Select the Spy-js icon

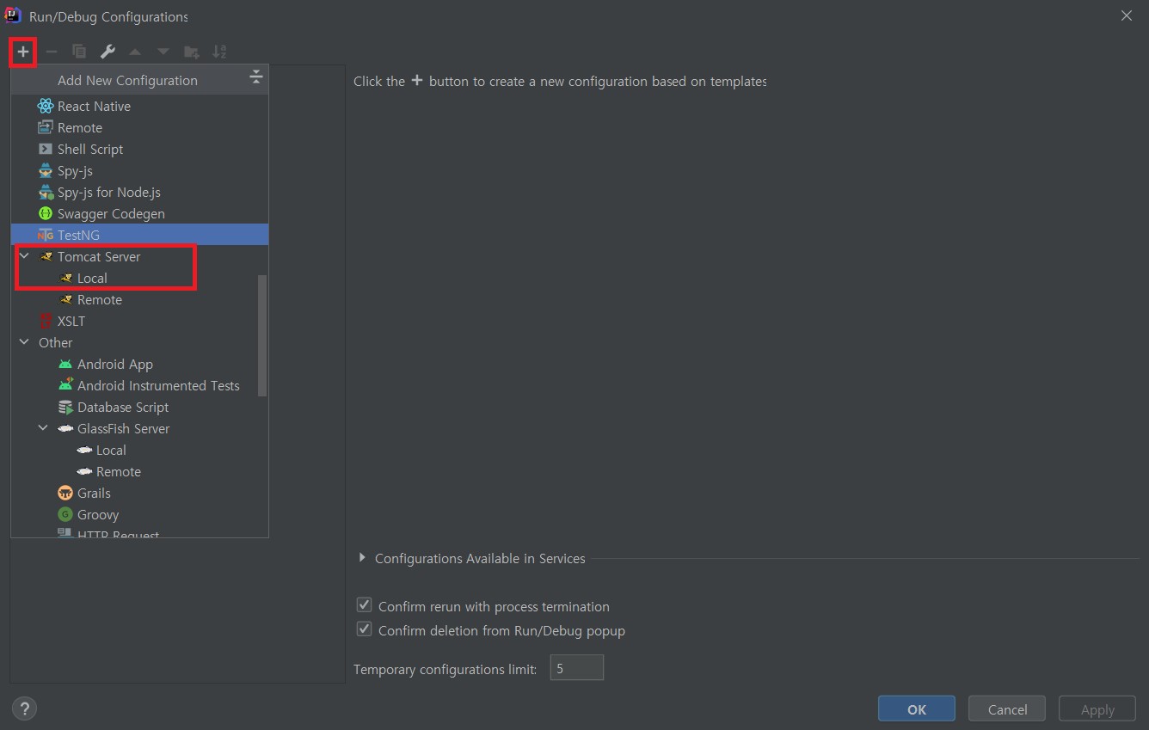tap(46, 170)
